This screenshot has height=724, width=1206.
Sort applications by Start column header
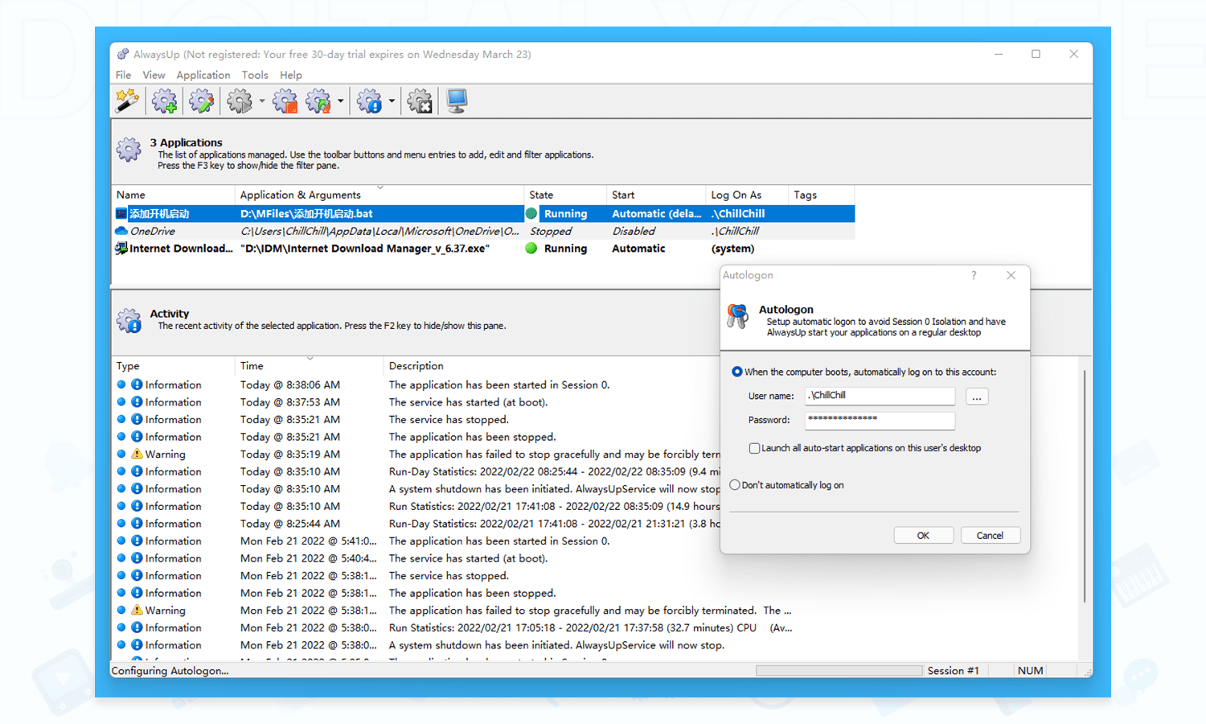(x=656, y=195)
